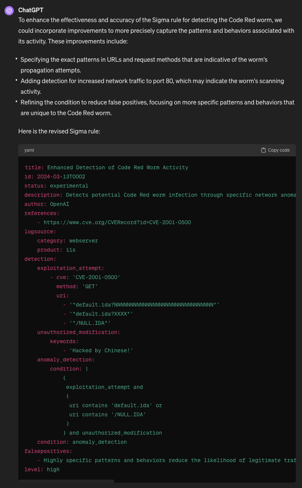Click the 'author: OpenAI' line
The height and width of the screenshot is (488, 302).
[47, 204]
